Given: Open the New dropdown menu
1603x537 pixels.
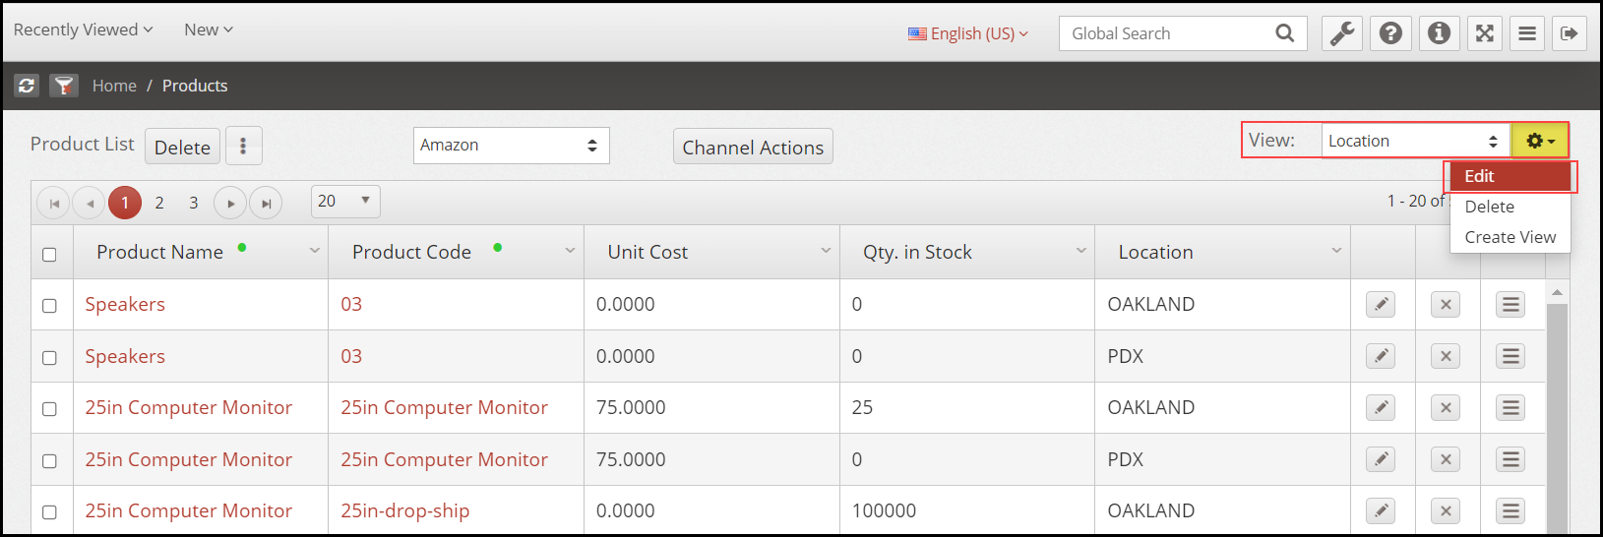Looking at the screenshot, I should pyautogui.click(x=209, y=30).
